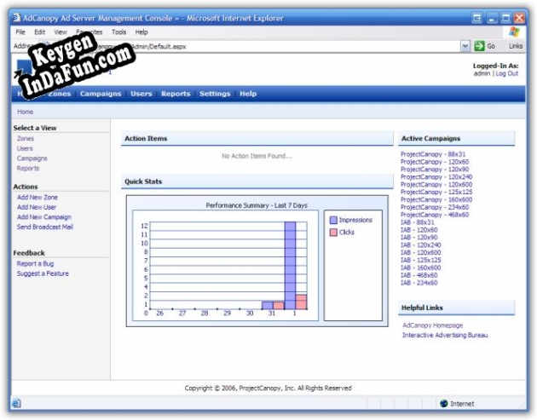The width and height of the screenshot is (537, 420).
Task: Click Send Broadcast Mail action
Action: point(45,227)
